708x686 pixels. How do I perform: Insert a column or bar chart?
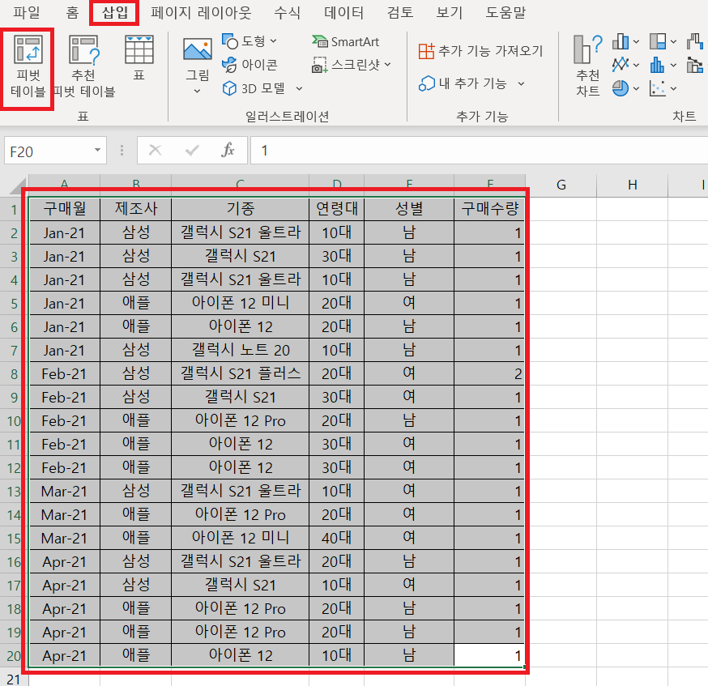tap(621, 41)
